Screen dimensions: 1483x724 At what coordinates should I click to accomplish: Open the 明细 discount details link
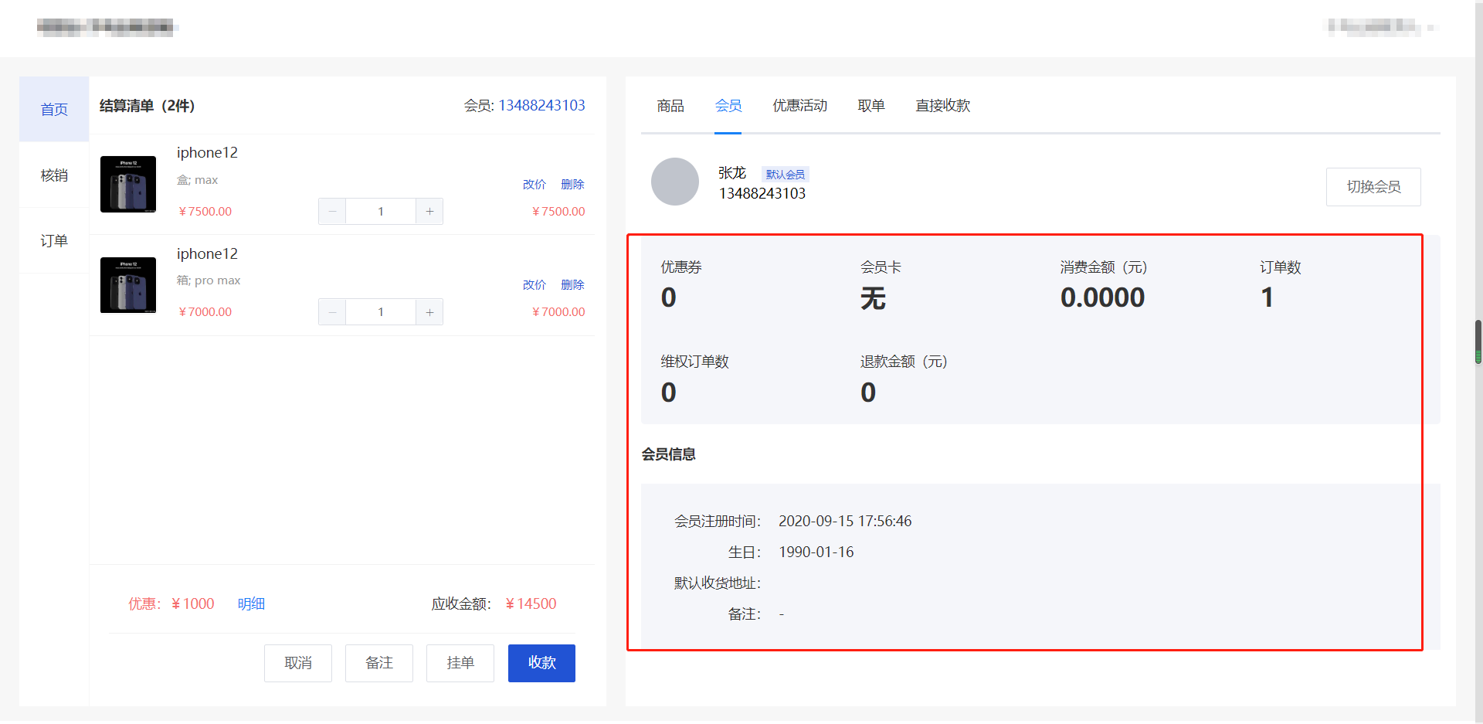(251, 604)
